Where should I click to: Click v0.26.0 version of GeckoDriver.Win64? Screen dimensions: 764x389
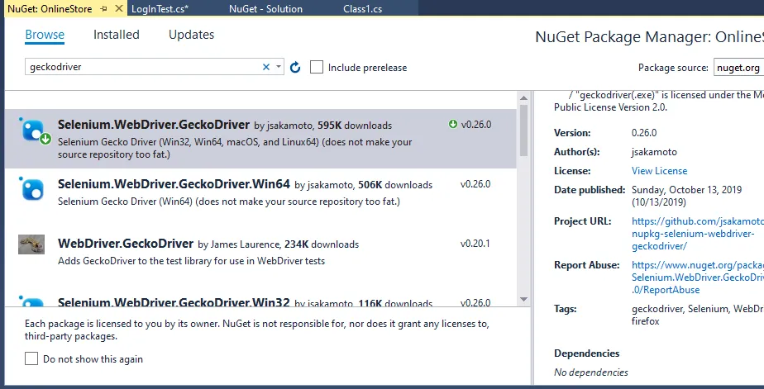coord(475,184)
